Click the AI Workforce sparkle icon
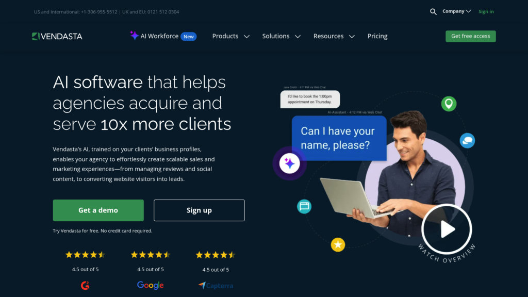This screenshot has height=297, width=528. [x=134, y=36]
